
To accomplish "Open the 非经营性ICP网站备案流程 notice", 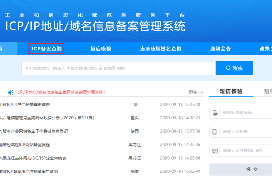I will tap(25, 145).
